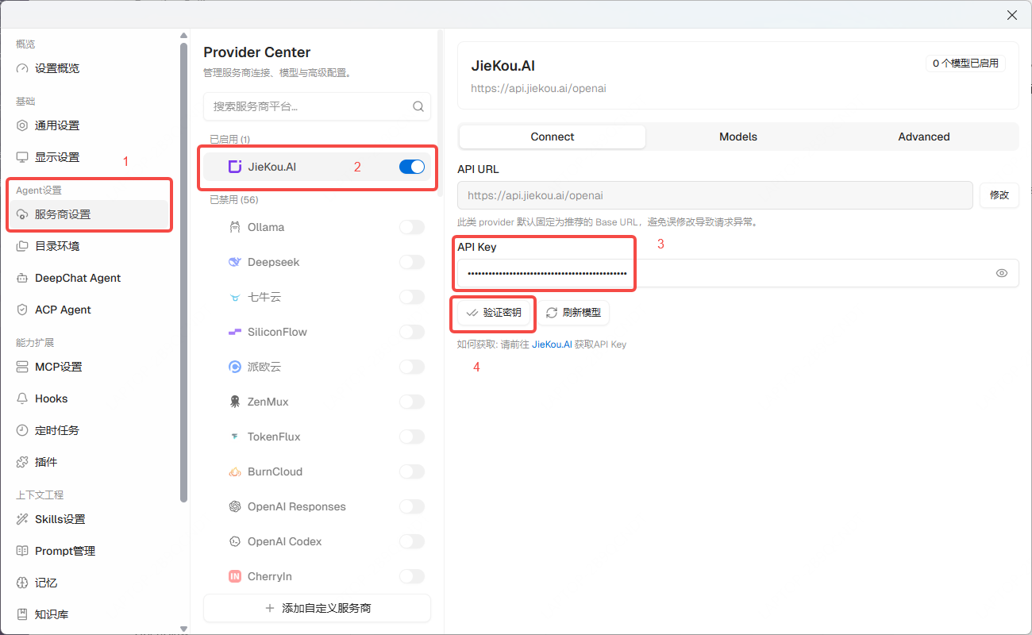Click the 刷新模型 button
This screenshot has width=1032, height=635.
click(573, 313)
